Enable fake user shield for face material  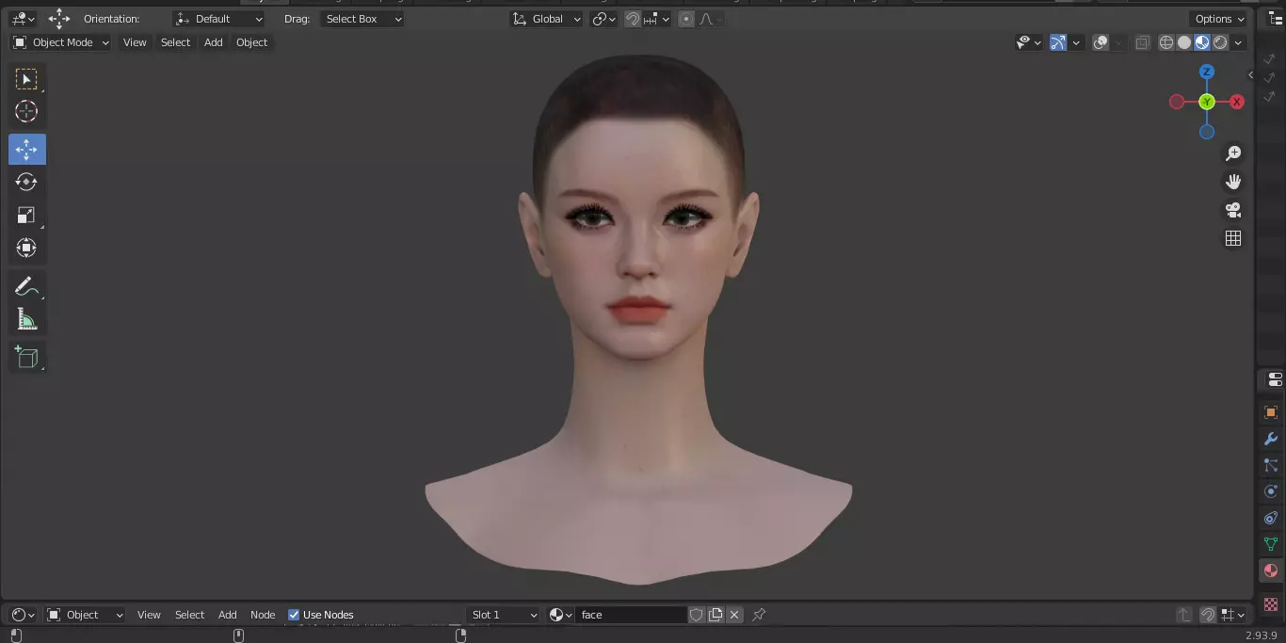click(x=697, y=615)
